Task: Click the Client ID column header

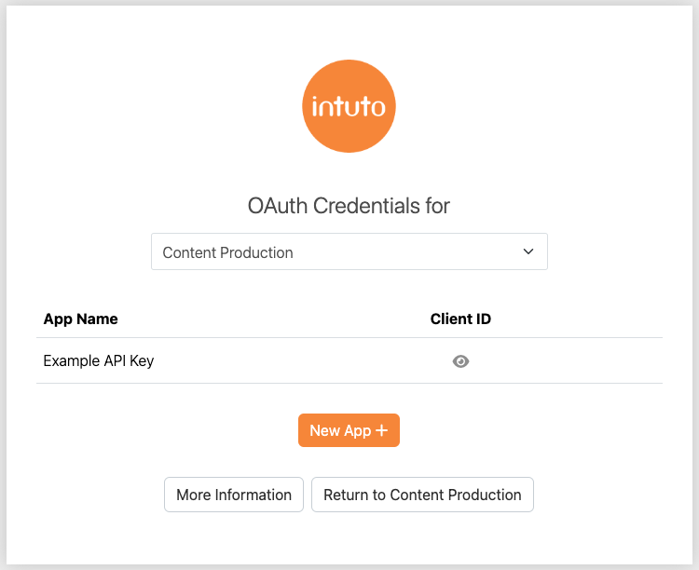Action: pos(460,319)
